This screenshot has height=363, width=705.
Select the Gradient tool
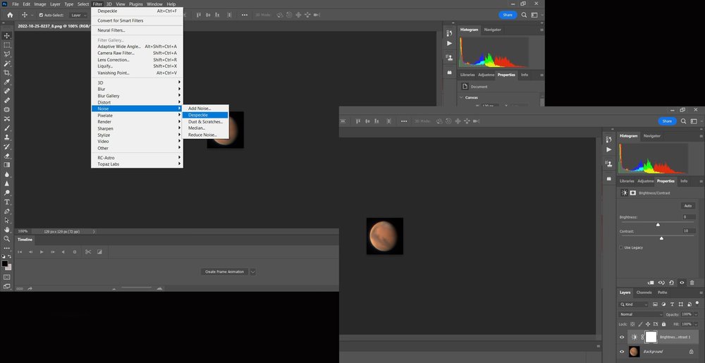(7, 165)
